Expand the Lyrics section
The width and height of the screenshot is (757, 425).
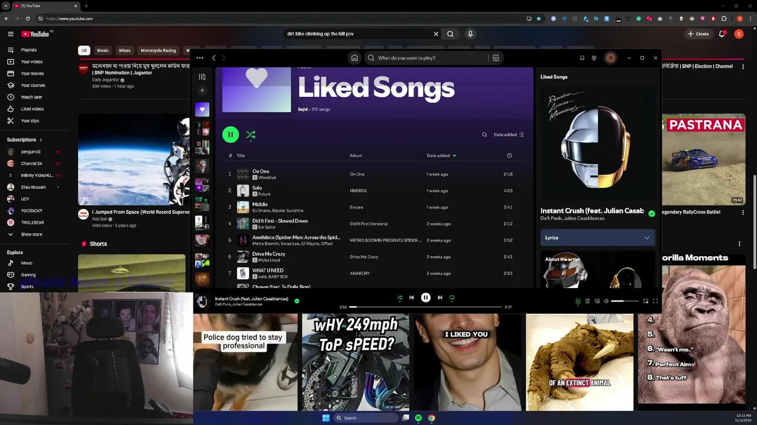(597, 238)
